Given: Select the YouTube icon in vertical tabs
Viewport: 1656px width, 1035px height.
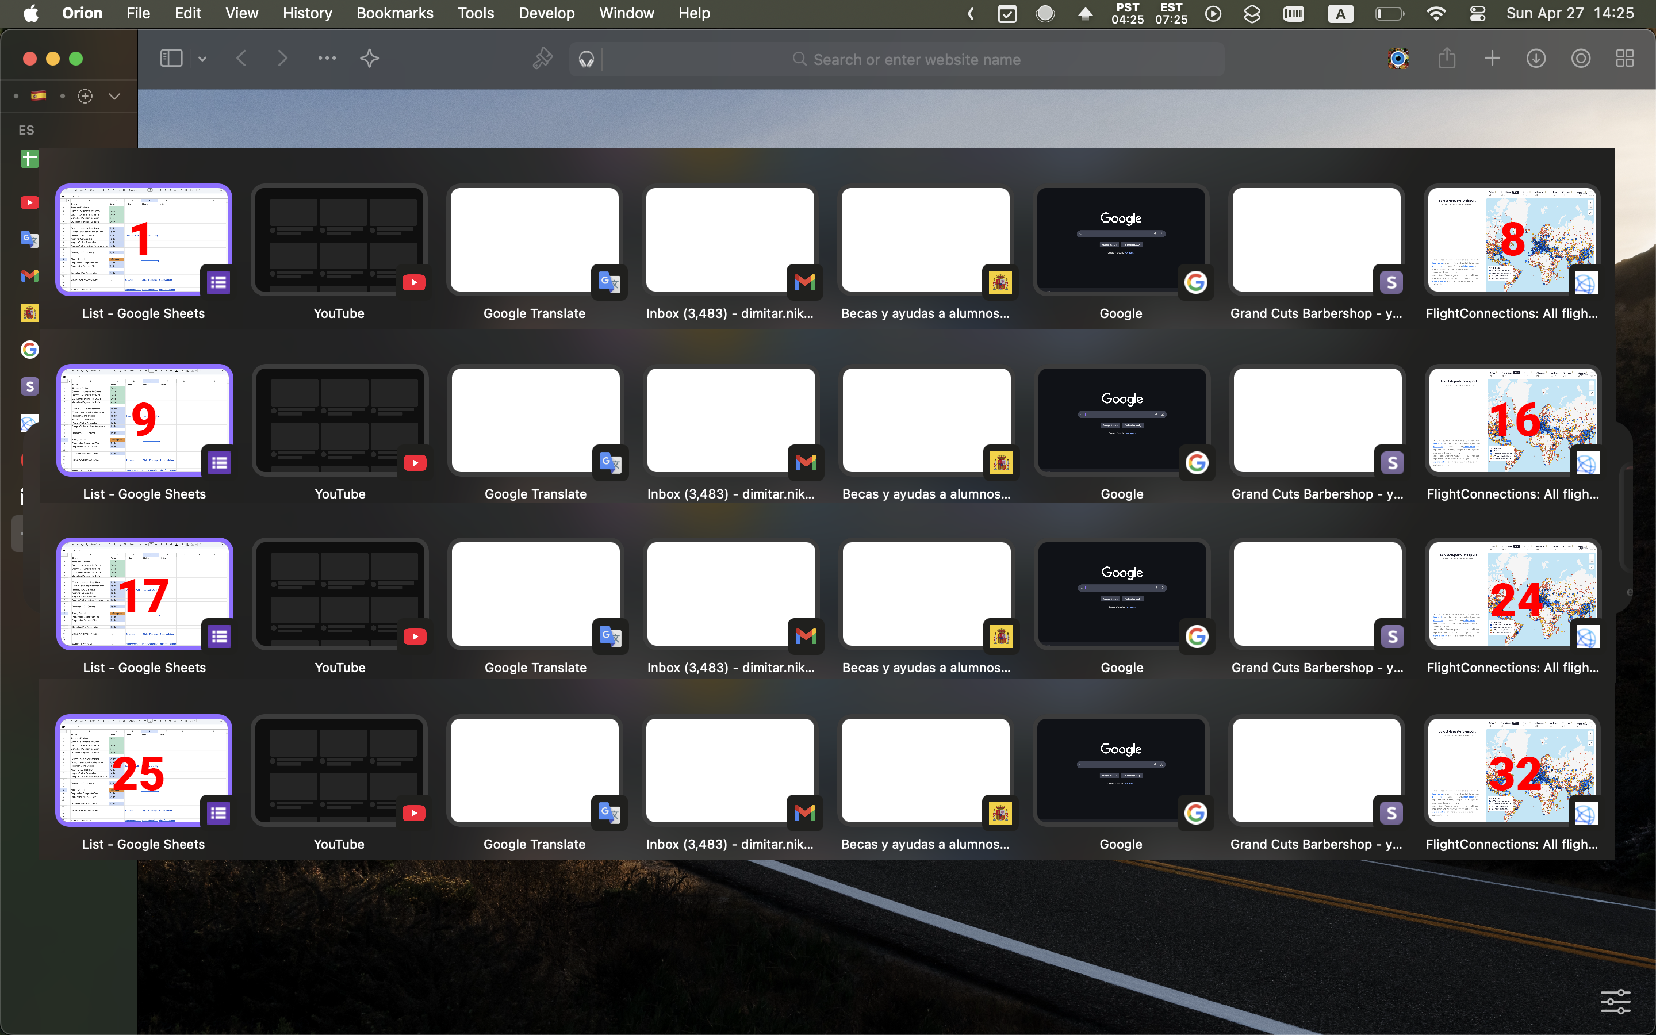Looking at the screenshot, I should pos(29,202).
